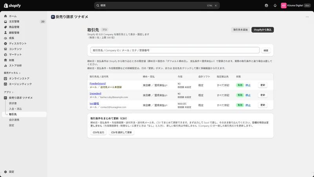
Task: Open notifications bell
Action: (x=275, y=6)
